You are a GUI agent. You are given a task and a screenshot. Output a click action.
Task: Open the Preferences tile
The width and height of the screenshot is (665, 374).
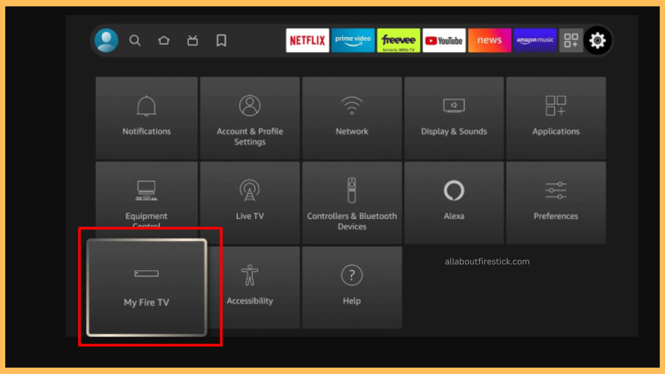point(555,202)
